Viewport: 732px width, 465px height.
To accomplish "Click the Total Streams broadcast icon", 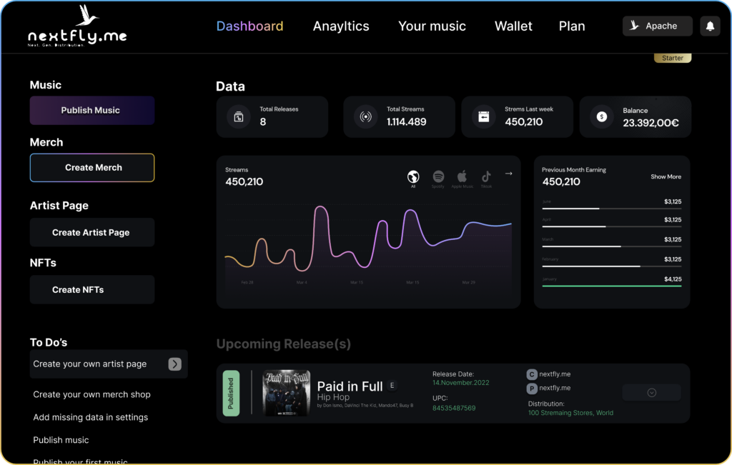I will click(365, 116).
